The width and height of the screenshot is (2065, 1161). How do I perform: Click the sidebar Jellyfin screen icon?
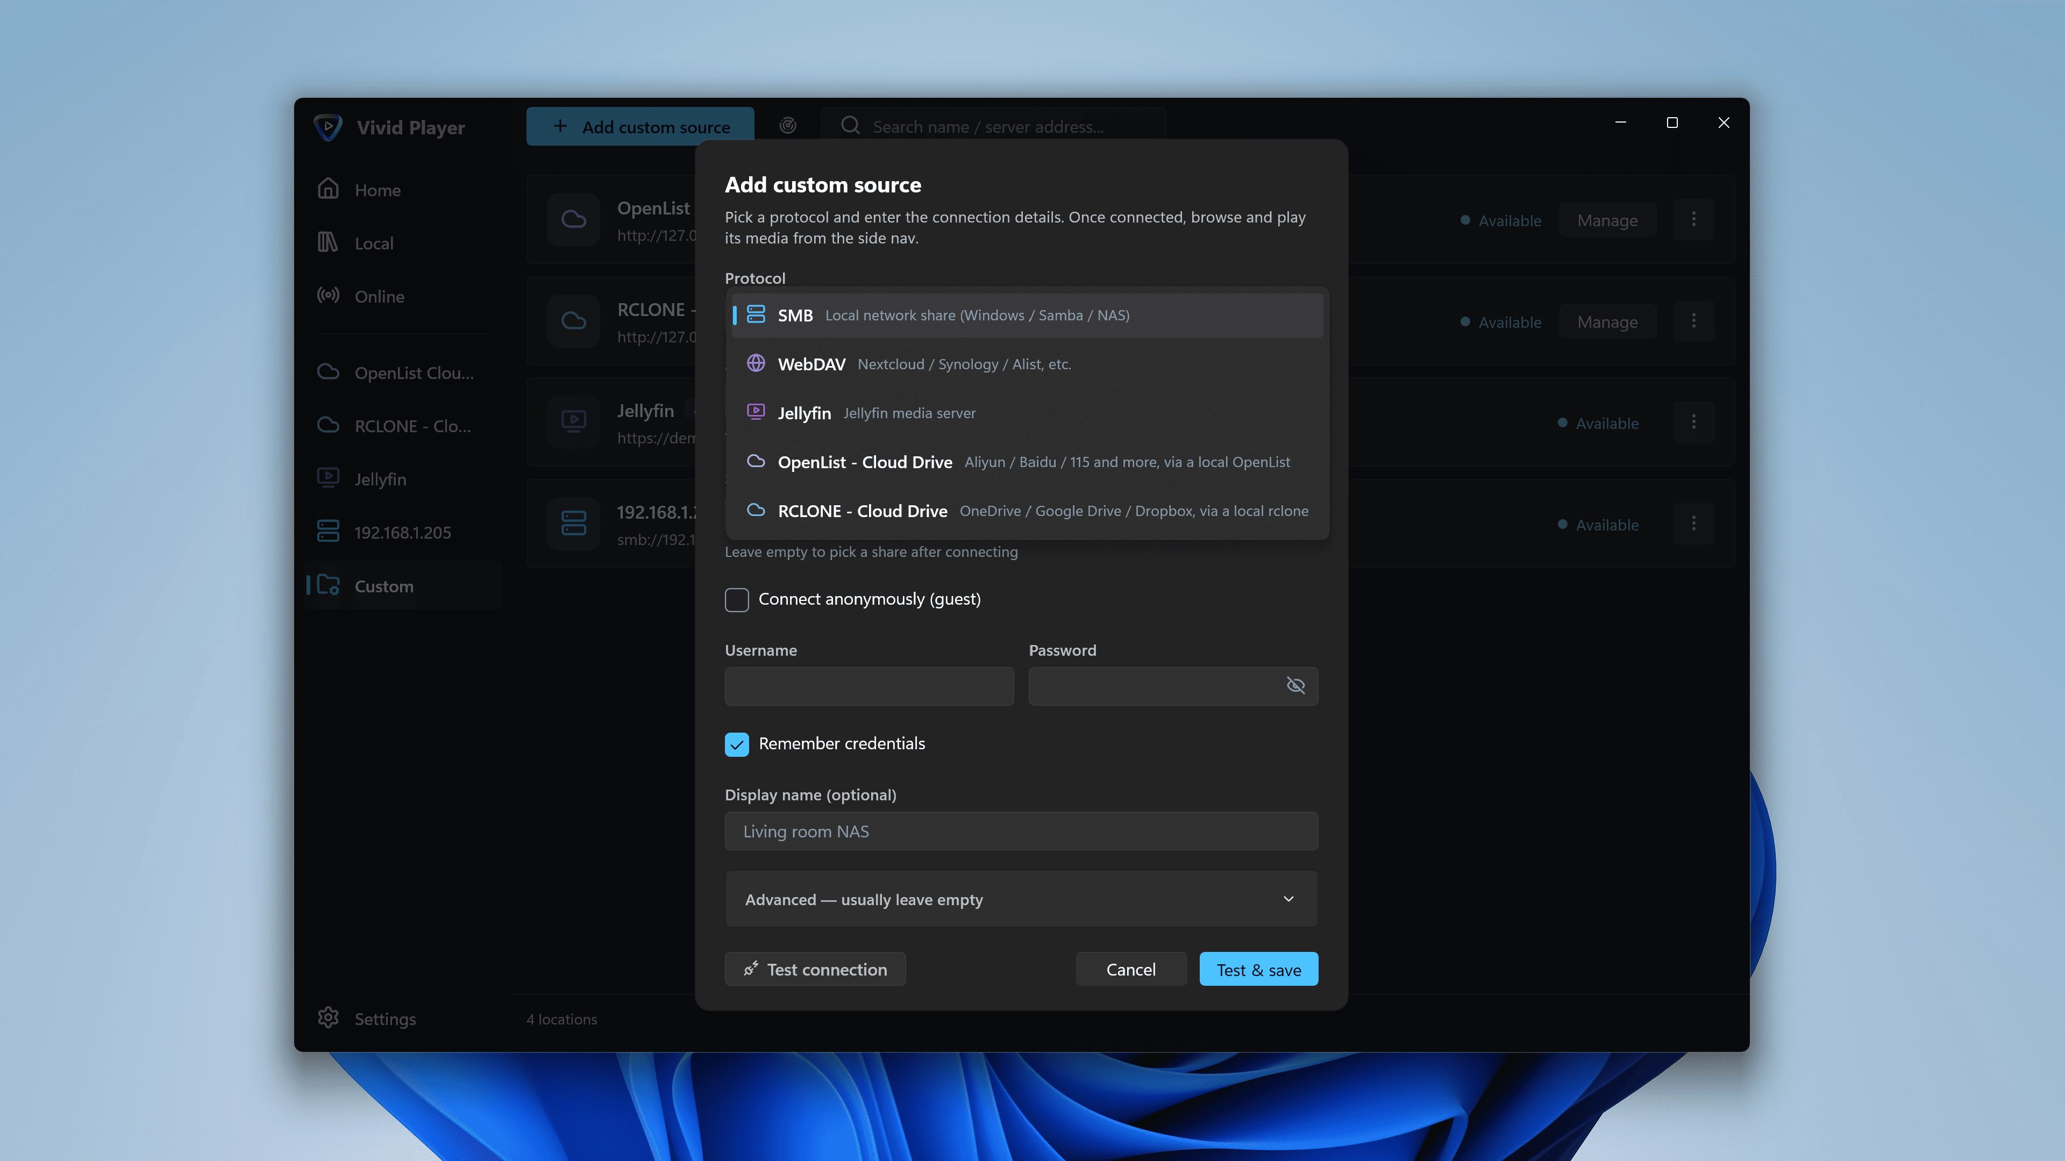(x=328, y=477)
